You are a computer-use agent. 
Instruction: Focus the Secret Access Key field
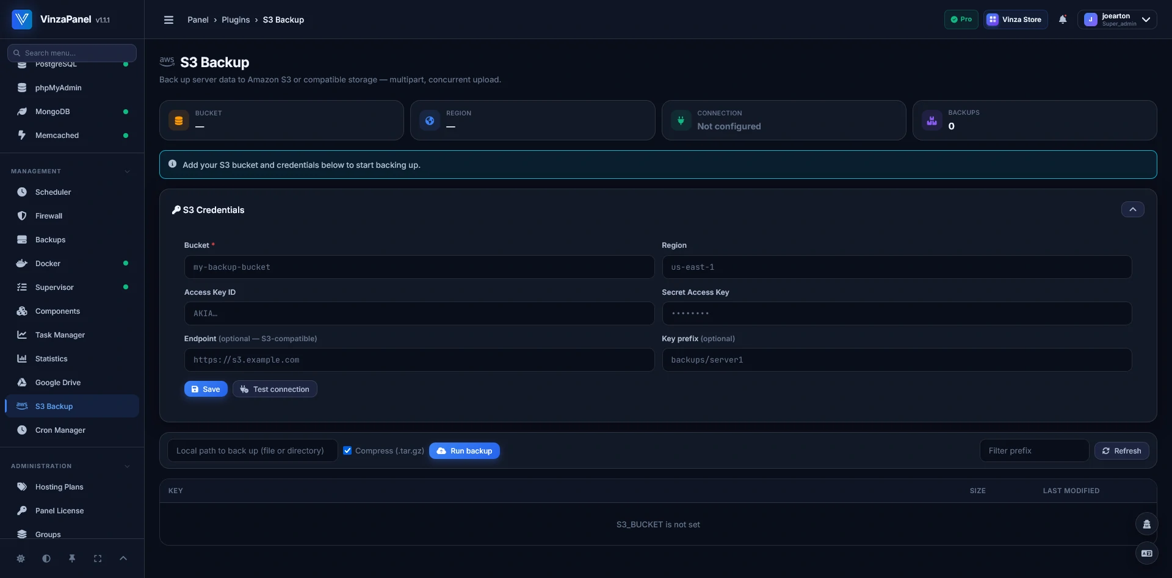(x=897, y=313)
